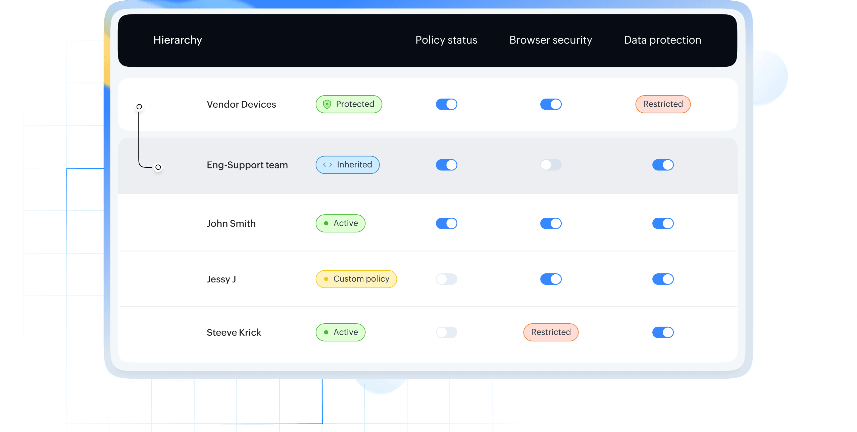Enable Jessy J policy status switch
Image resolution: width=857 pixels, height=432 pixels.
point(446,279)
